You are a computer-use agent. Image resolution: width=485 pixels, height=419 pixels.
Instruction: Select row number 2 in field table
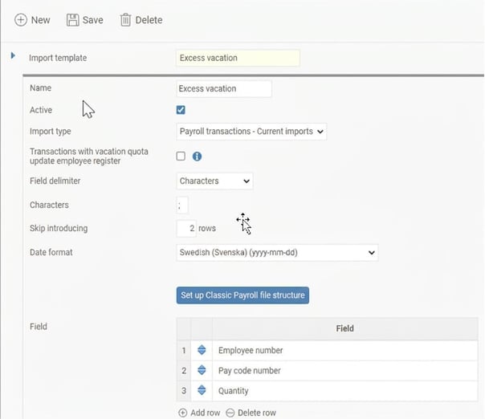[x=184, y=371]
